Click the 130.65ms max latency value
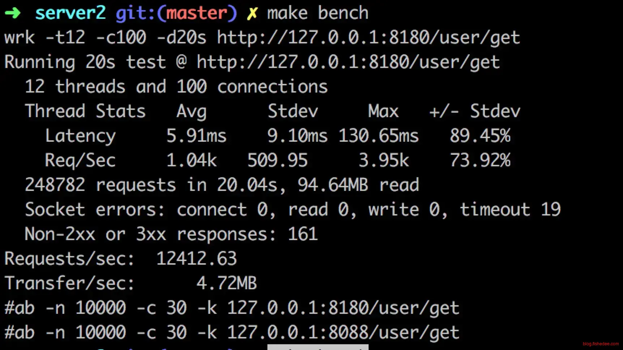 378,136
